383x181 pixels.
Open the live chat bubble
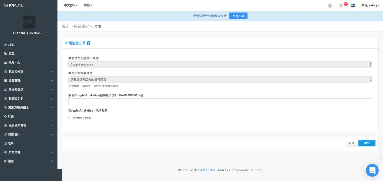(x=372, y=170)
